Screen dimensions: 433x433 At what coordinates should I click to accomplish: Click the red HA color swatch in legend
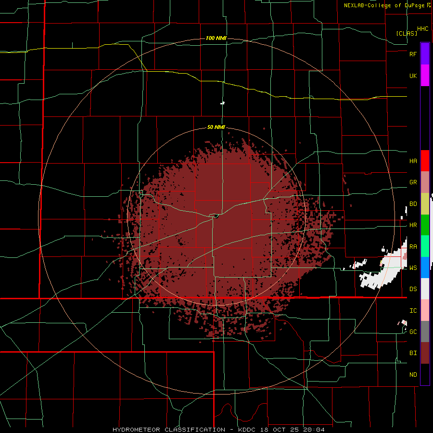click(425, 161)
